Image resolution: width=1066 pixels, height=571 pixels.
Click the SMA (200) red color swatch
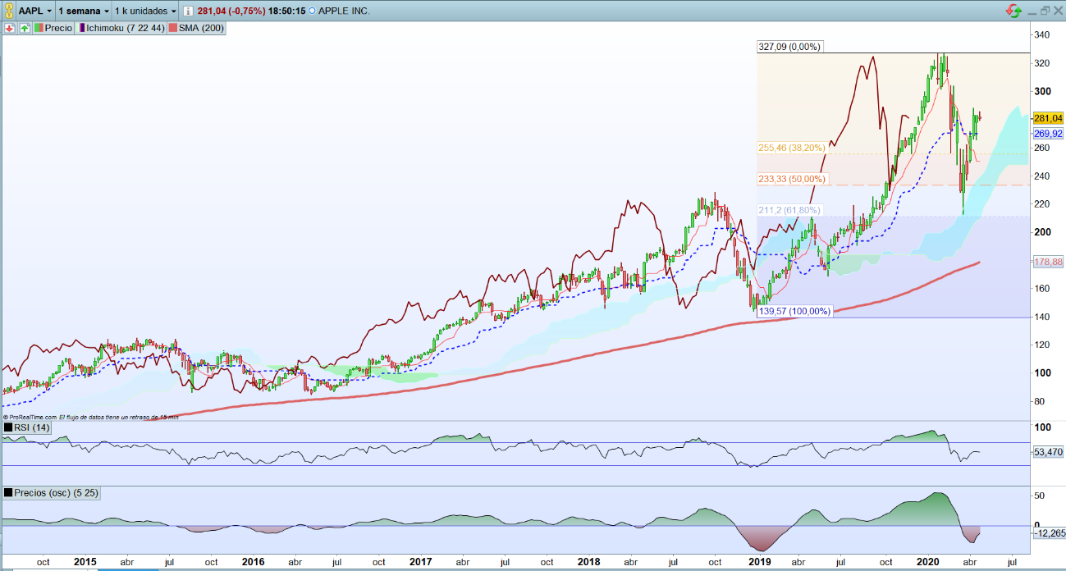coord(173,28)
